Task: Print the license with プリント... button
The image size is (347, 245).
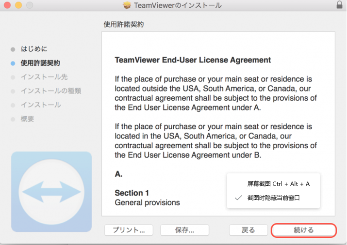Action: coord(129,230)
